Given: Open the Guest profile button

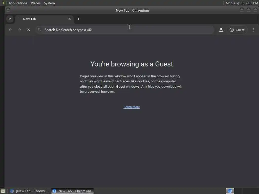Looking at the screenshot, I should tap(237, 30).
